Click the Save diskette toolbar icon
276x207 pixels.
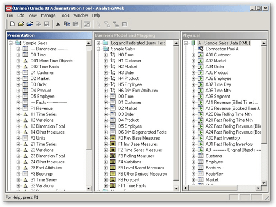click(x=47, y=24)
